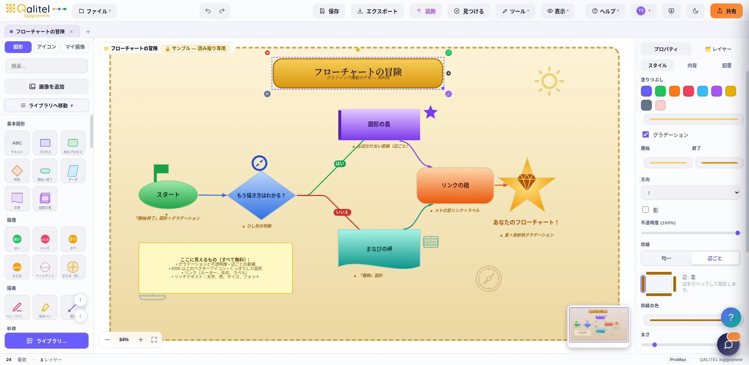Select top edge in border preview
Viewport: 749px width, 365px height.
(659, 273)
